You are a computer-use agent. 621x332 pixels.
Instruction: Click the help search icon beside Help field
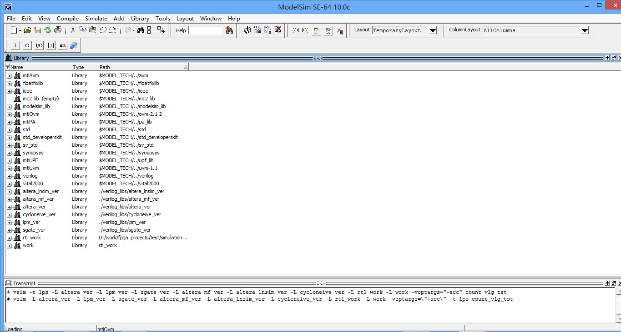(x=229, y=30)
